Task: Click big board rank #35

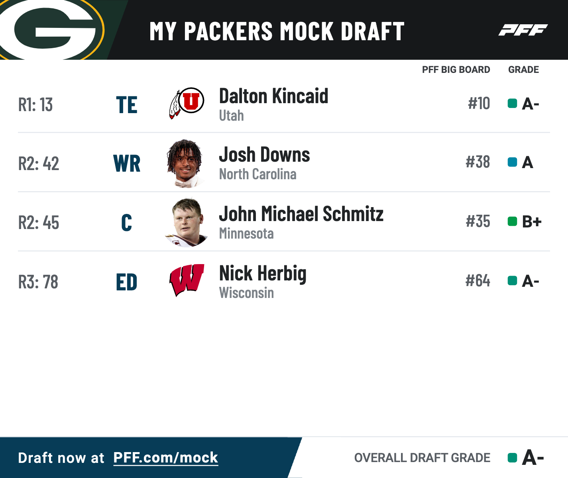Action: (478, 221)
